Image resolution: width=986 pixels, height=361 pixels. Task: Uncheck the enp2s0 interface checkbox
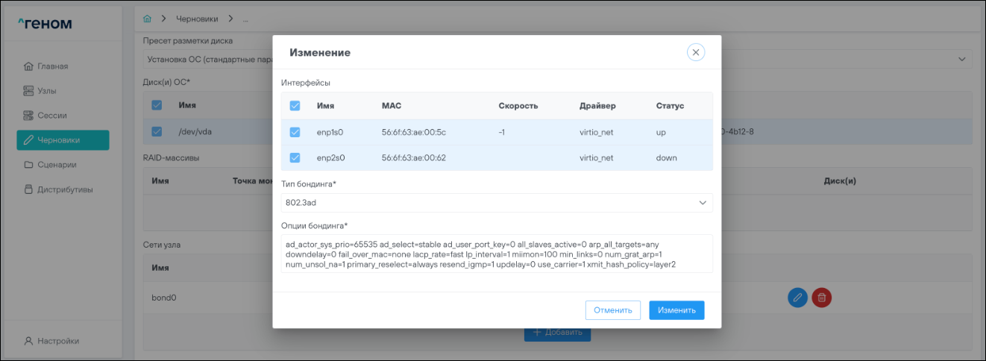coord(295,157)
